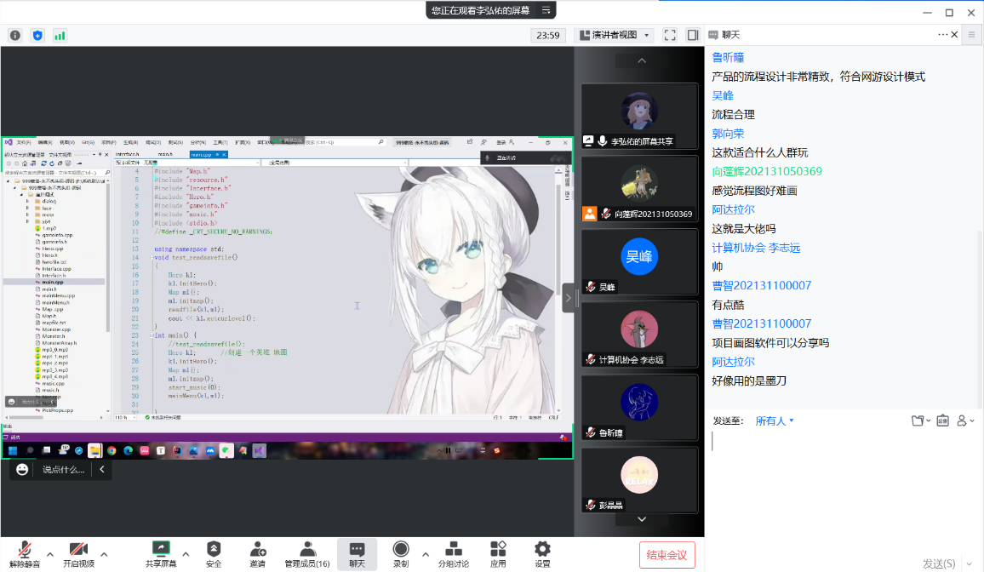Click Windows Start icon on shared taskbar
The height and width of the screenshot is (572, 984).
[13, 450]
